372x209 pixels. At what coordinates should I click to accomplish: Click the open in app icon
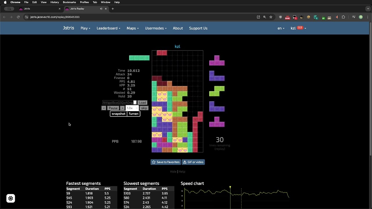(x=258, y=17)
